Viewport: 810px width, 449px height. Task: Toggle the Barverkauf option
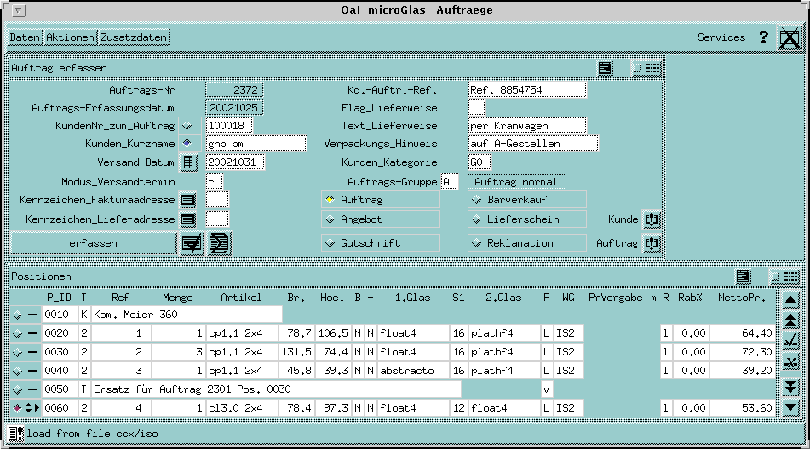pos(477,200)
